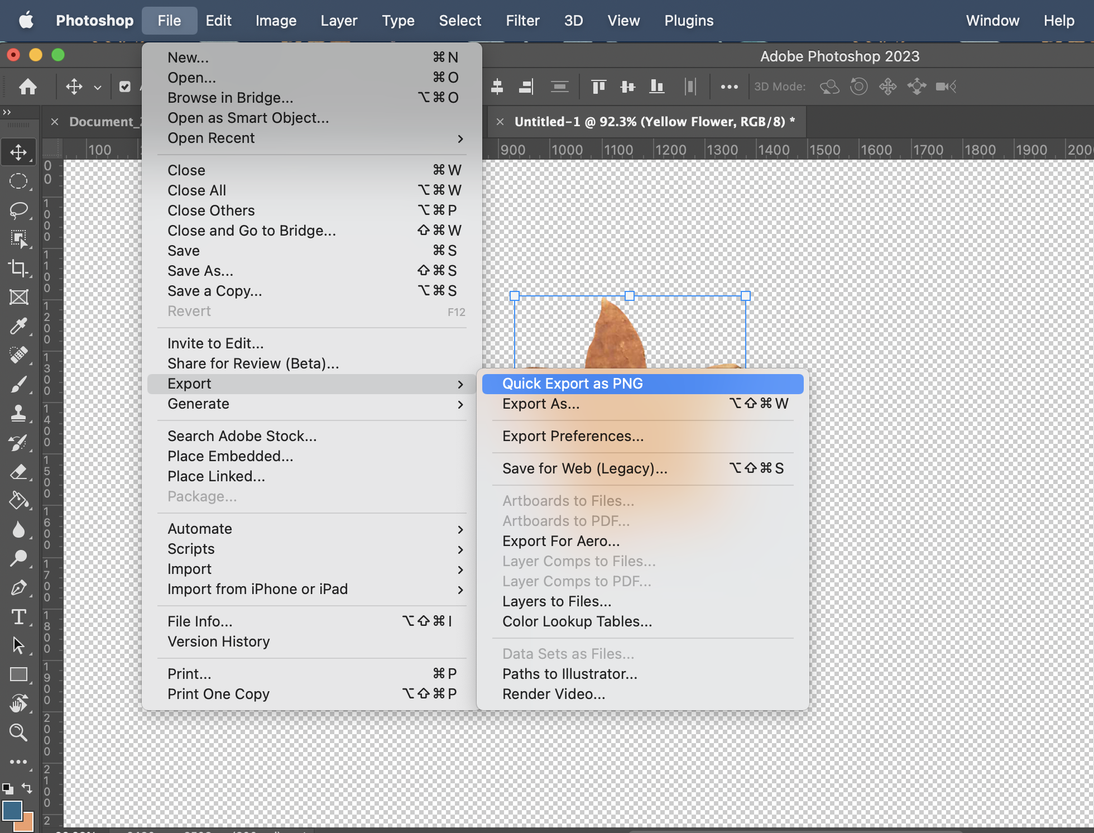Reset default foreground and background colors
1094x833 pixels.
pyautogui.click(x=8, y=788)
